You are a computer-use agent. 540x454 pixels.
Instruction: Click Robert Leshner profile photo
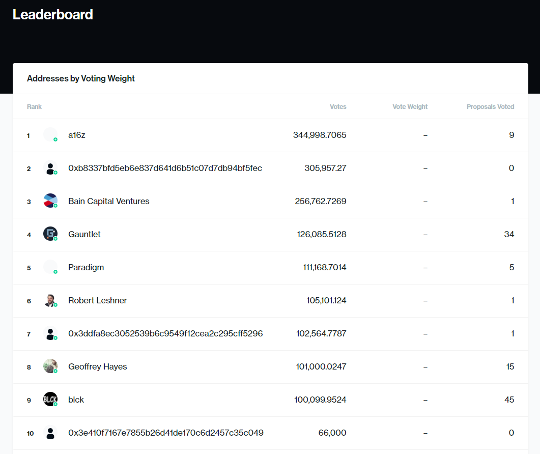pyautogui.click(x=50, y=300)
